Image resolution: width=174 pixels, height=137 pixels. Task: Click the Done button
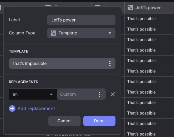[99, 121]
